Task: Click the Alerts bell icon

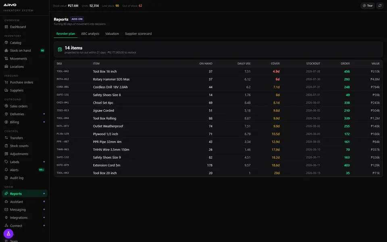Action: 6,170
